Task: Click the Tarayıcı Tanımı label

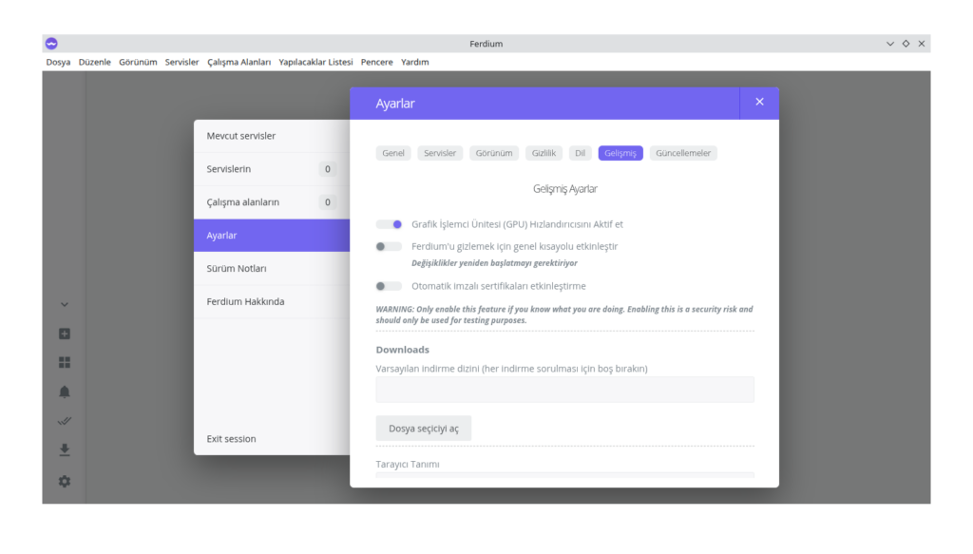Action: [x=408, y=465]
